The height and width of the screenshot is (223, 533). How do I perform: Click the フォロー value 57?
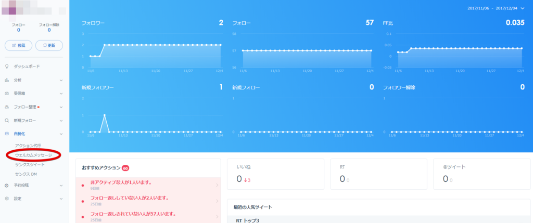(x=370, y=23)
